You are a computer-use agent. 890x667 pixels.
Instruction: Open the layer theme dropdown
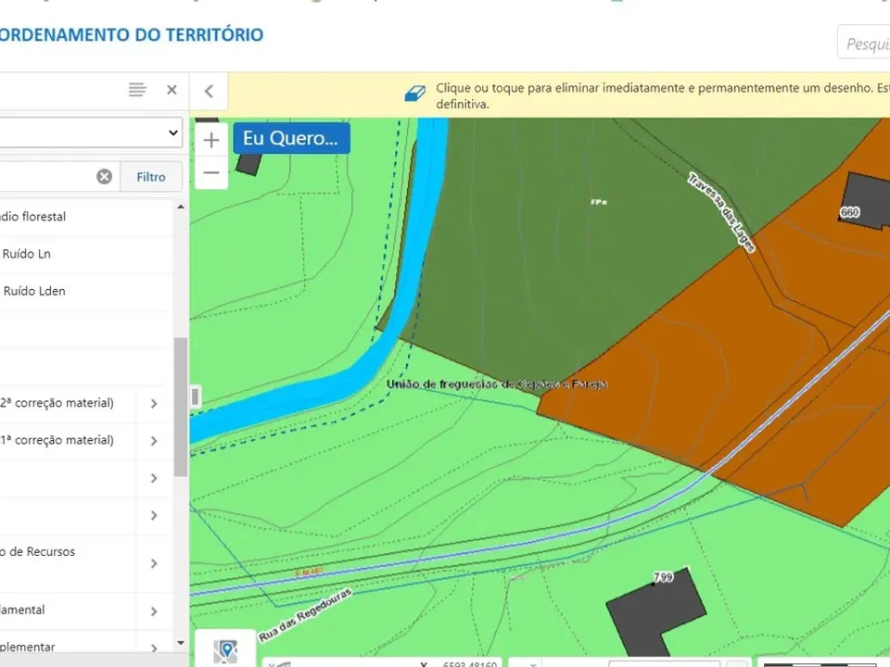tap(91, 132)
